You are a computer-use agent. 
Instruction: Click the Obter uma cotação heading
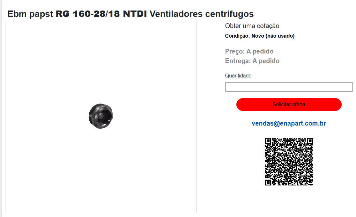(x=252, y=26)
